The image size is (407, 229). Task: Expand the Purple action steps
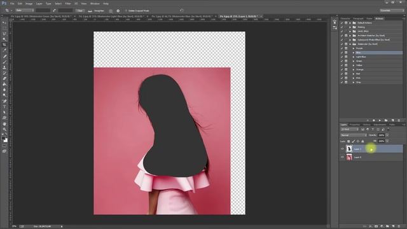(354, 48)
